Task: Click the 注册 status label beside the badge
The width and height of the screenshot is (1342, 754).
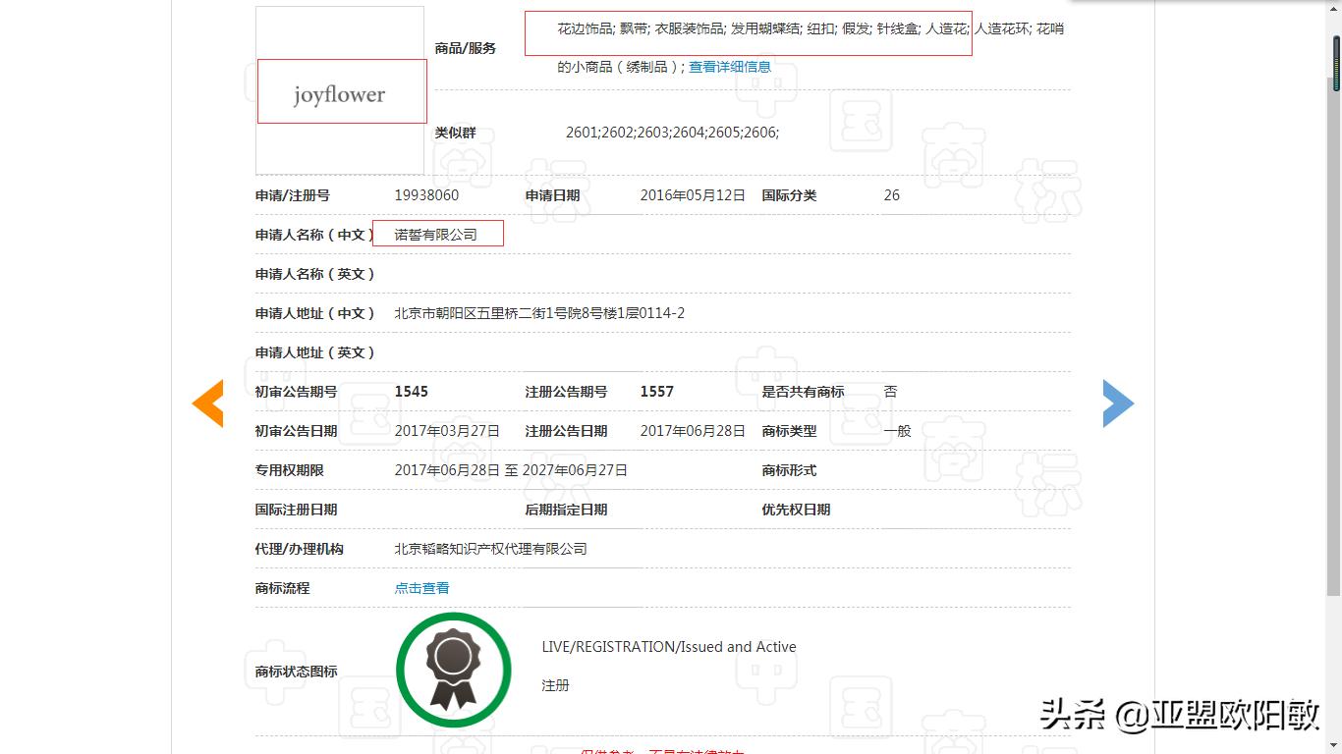Action: 553,684
